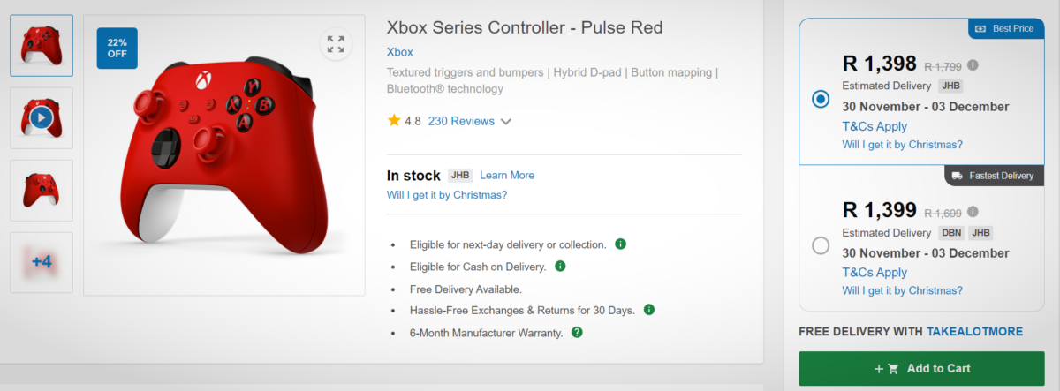
Task: Open the Xbox brand link
Action: [x=400, y=52]
